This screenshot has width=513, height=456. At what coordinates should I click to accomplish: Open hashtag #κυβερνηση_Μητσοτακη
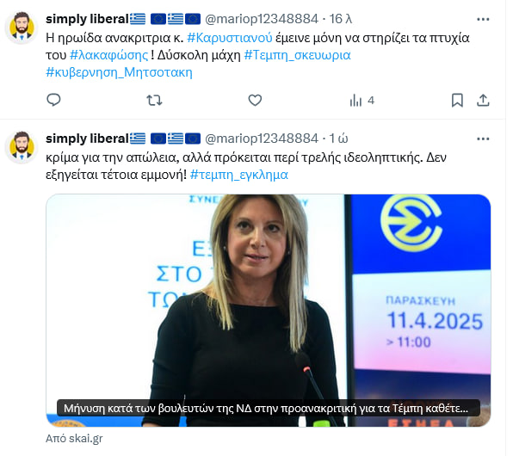coord(119,72)
